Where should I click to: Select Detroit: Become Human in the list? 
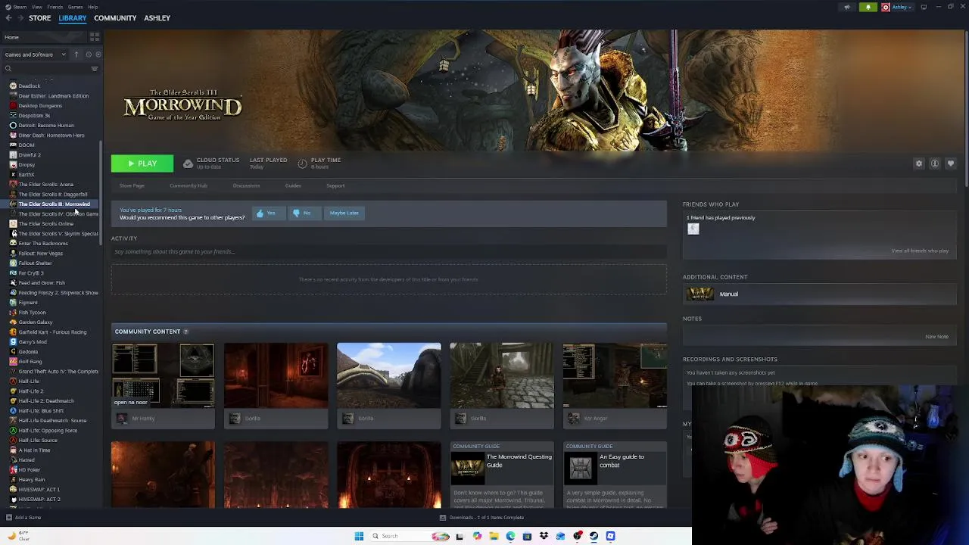pyautogui.click(x=45, y=125)
